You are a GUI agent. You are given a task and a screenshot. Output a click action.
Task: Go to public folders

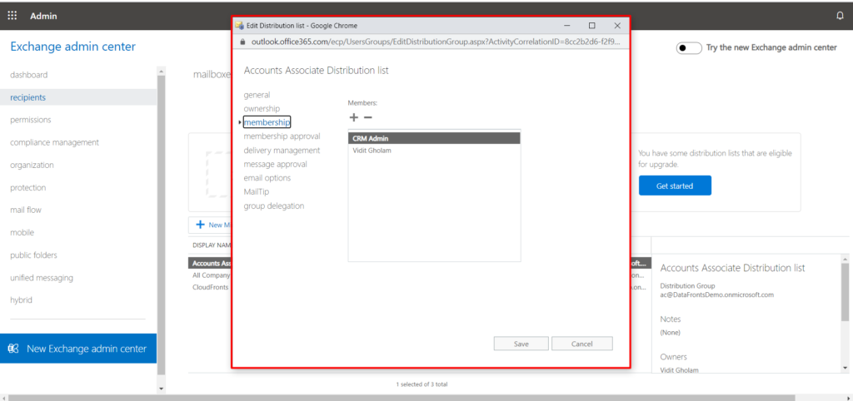(33, 255)
